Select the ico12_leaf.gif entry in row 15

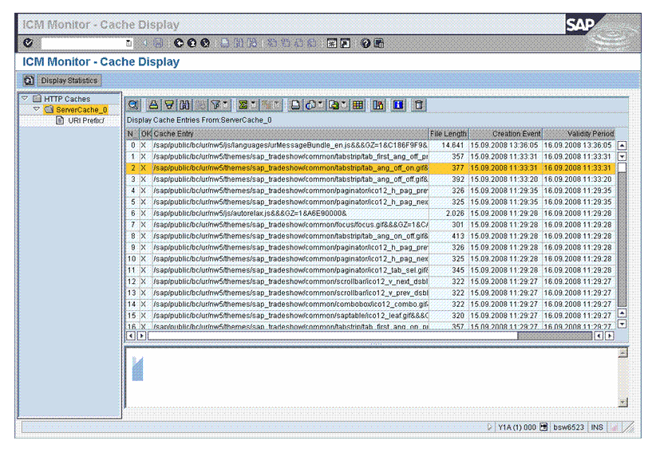[x=370, y=316]
